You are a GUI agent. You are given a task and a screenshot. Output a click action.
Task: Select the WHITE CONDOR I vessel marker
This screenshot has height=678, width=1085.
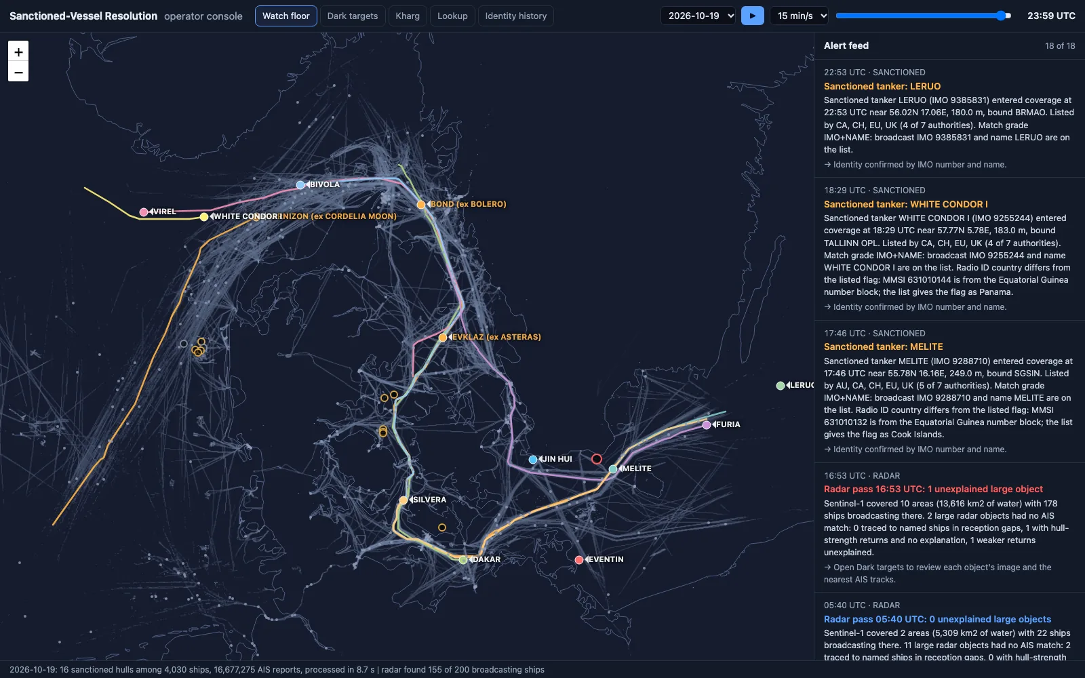tap(204, 217)
